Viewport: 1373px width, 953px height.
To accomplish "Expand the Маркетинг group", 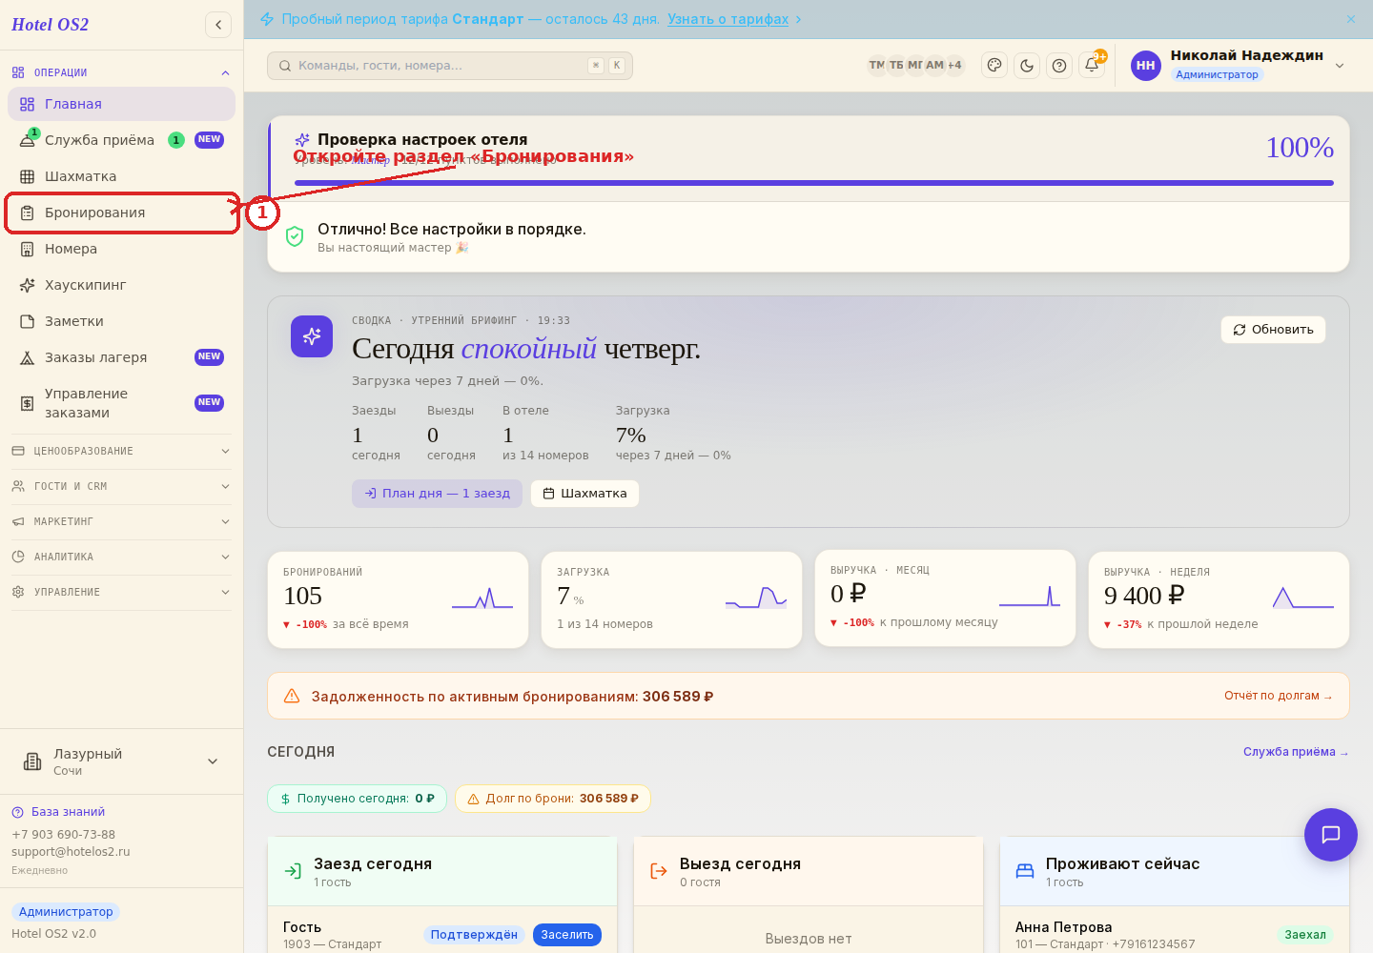I will click(121, 521).
